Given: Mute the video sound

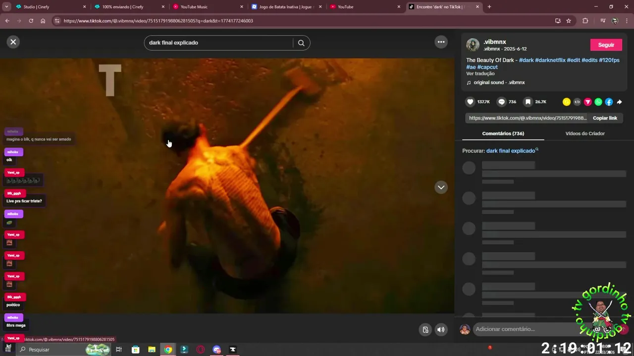Looking at the screenshot, I should pos(441,330).
